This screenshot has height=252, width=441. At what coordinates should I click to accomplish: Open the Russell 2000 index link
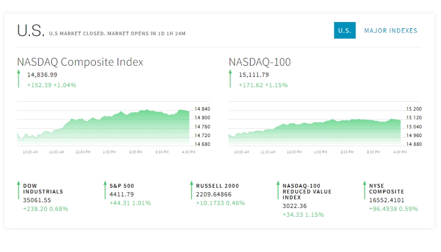pyautogui.click(x=217, y=186)
